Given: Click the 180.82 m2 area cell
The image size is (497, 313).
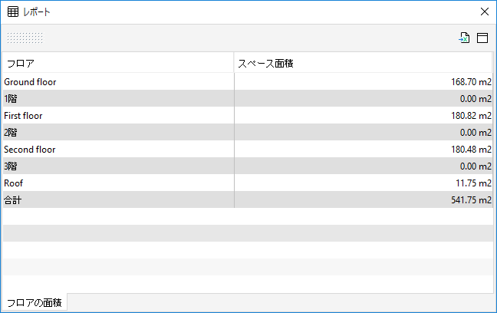Looking at the screenshot, I should (x=364, y=115).
